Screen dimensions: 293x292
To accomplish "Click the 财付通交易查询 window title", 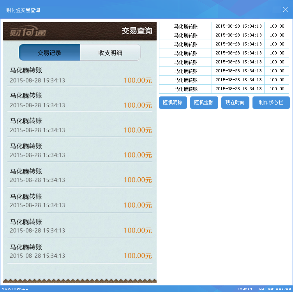I will (x=23, y=10).
